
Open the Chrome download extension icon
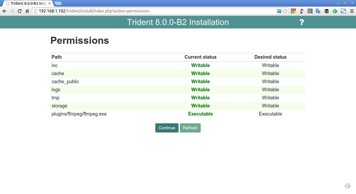tap(293, 11)
